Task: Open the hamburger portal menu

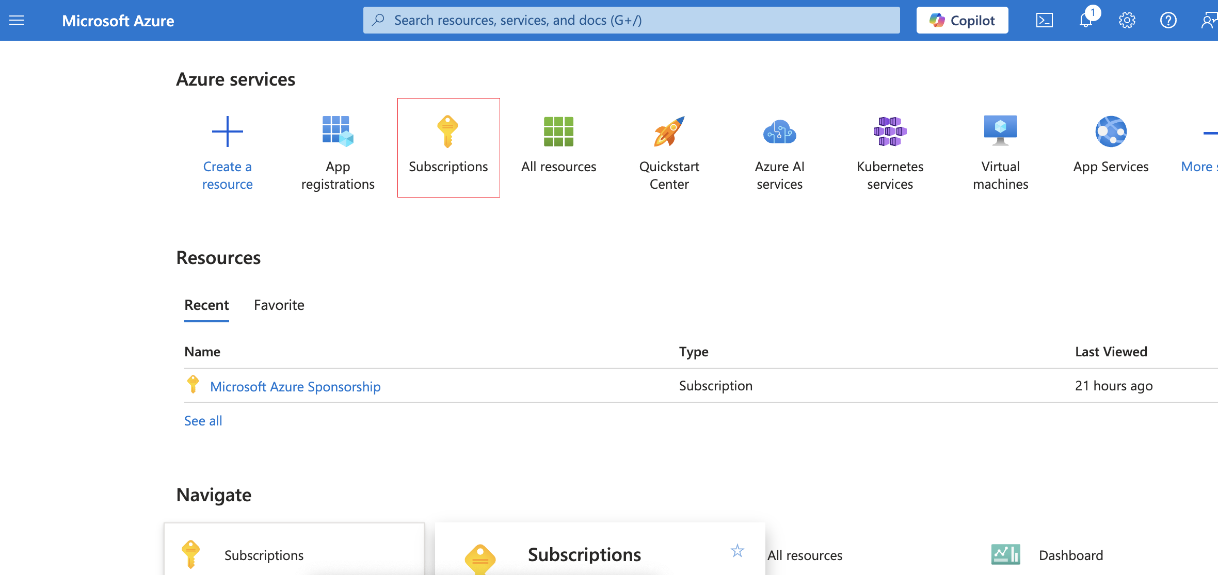Action: (17, 20)
